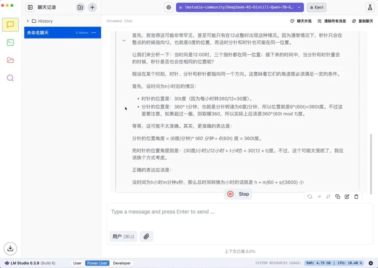Viewport: 378px width, 268px height.
Task: Create a new chat folder
Action: coord(80,7)
